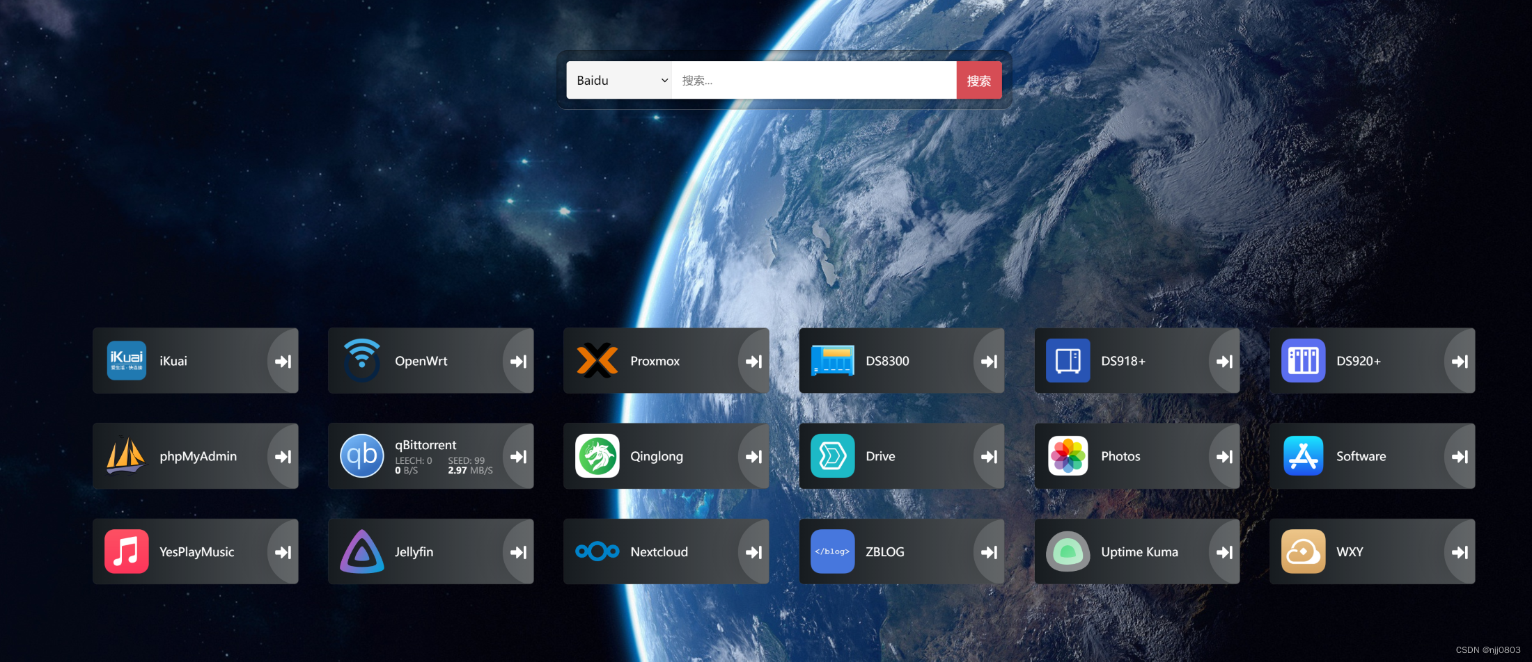Click the arrow button on iKuai card
Image resolution: width=1532 pixels, height=662 pixels.
click(x=283, y=361)
